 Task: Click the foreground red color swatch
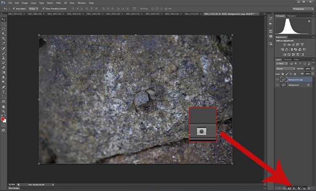(3, 119)
